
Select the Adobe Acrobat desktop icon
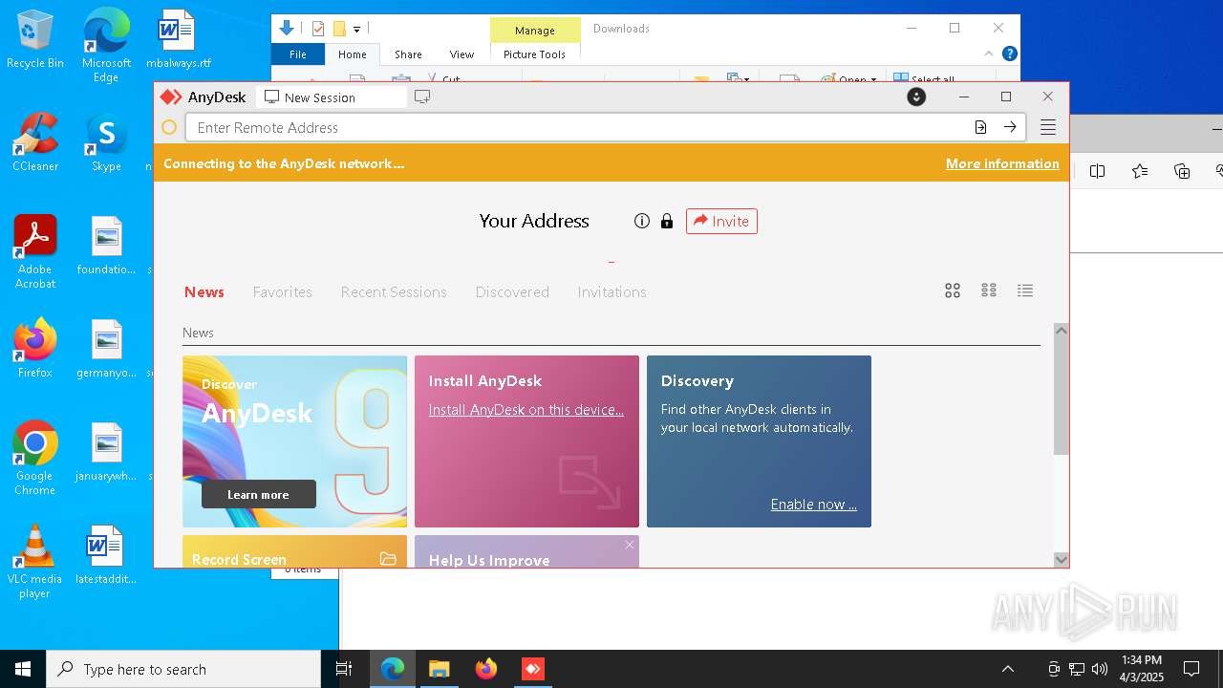(x=35, y=252)
